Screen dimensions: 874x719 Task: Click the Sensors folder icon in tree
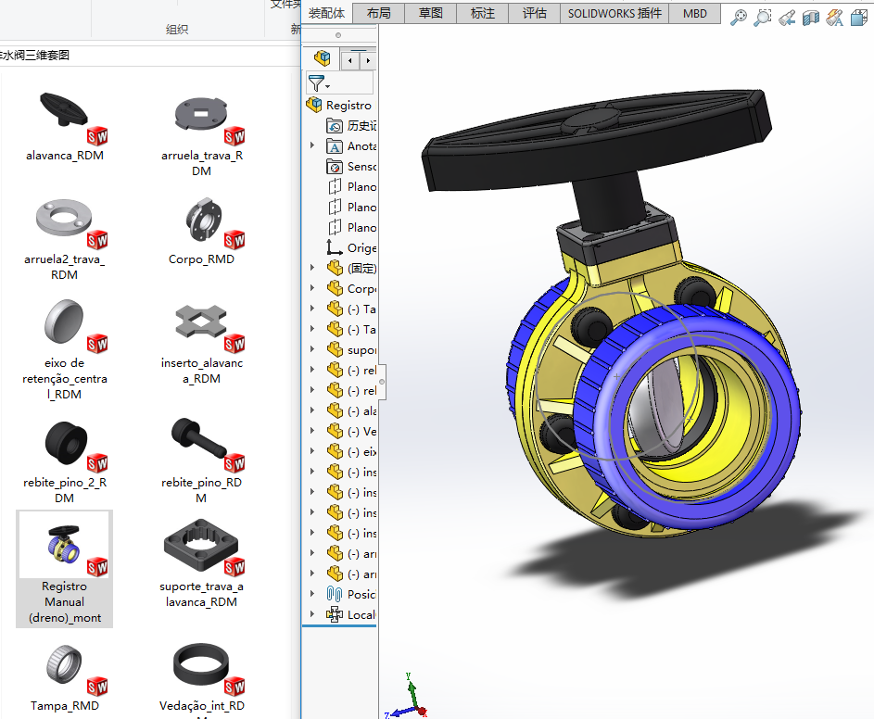click(335, 167)
